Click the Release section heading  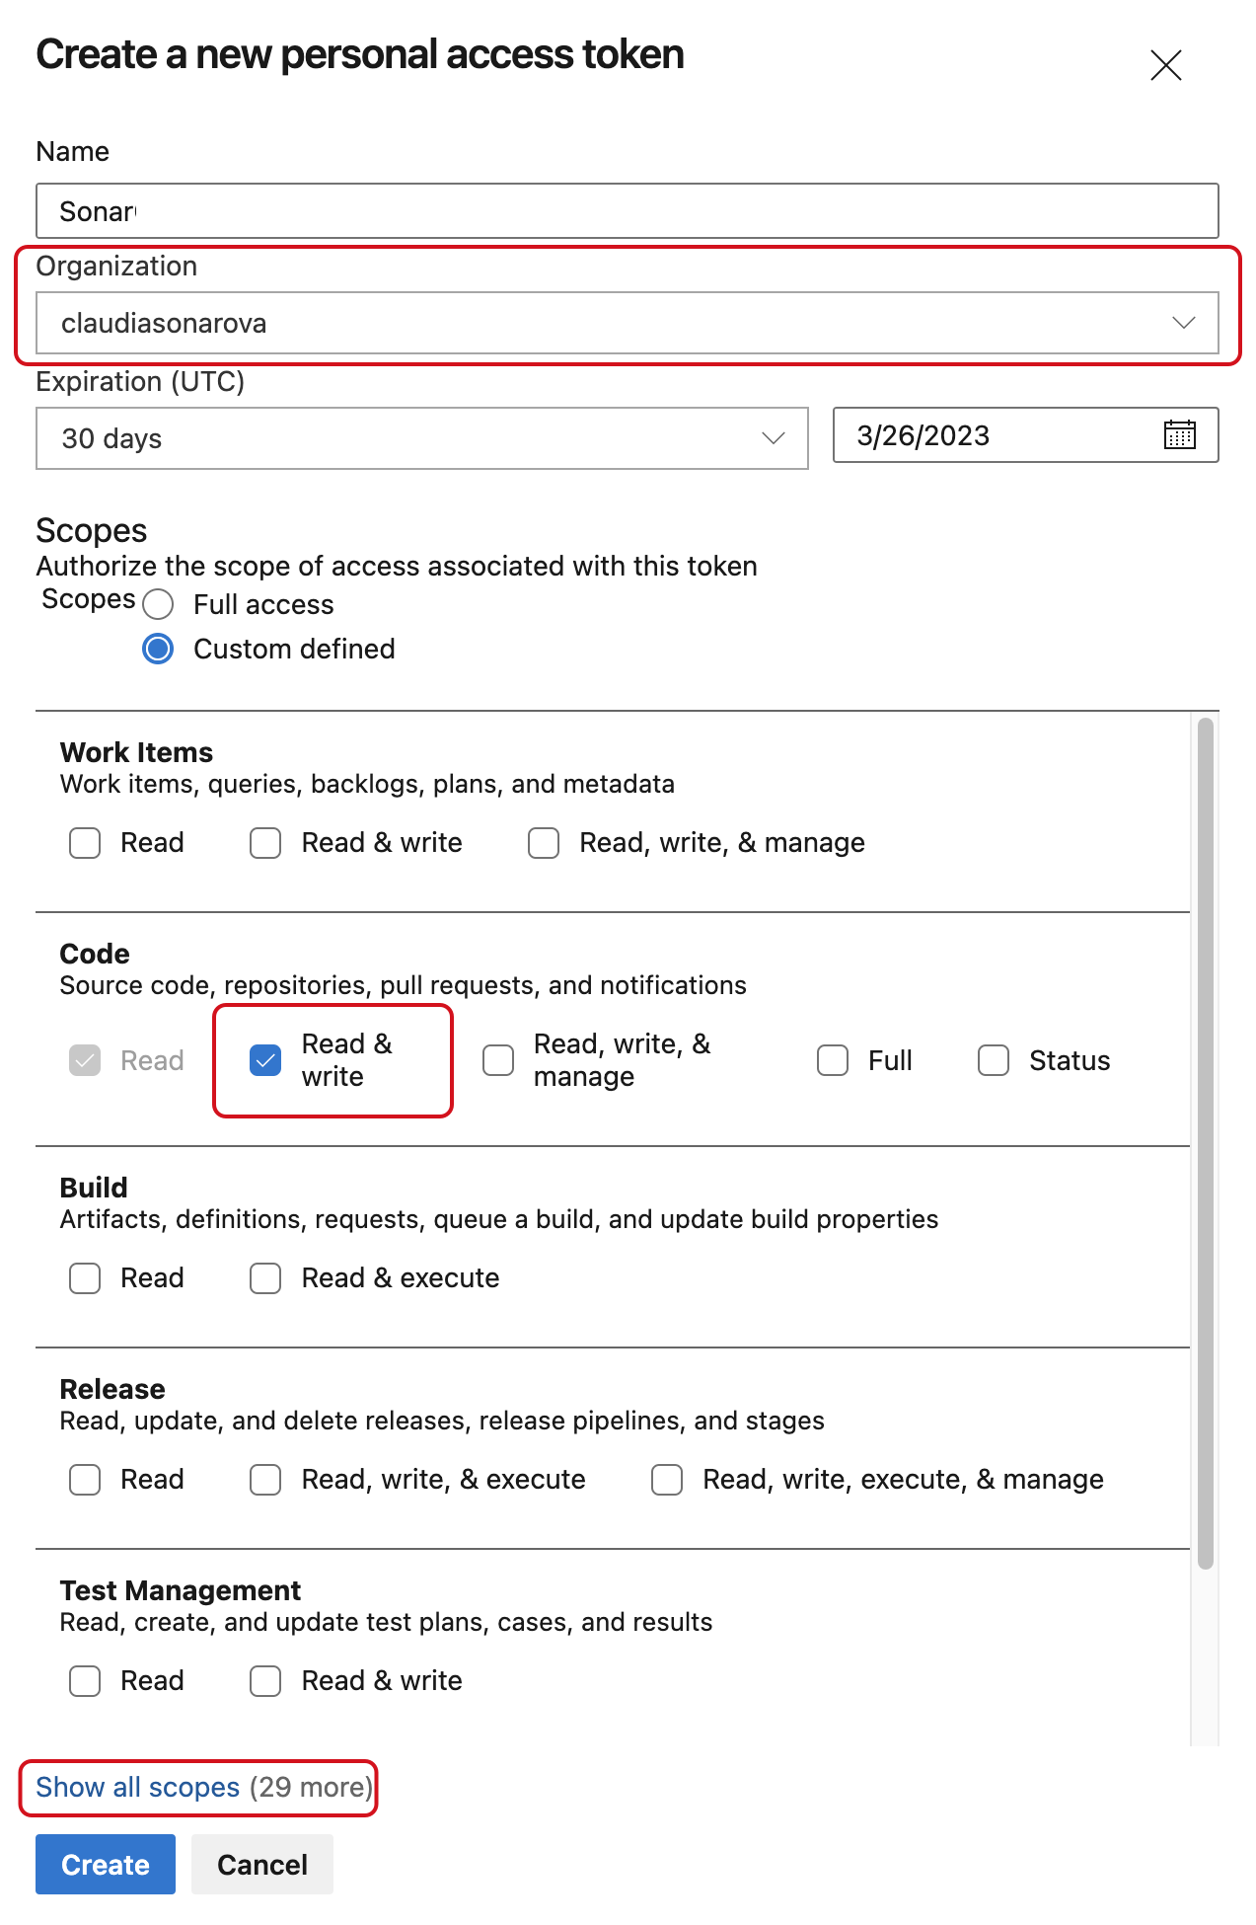(112, 1389)
